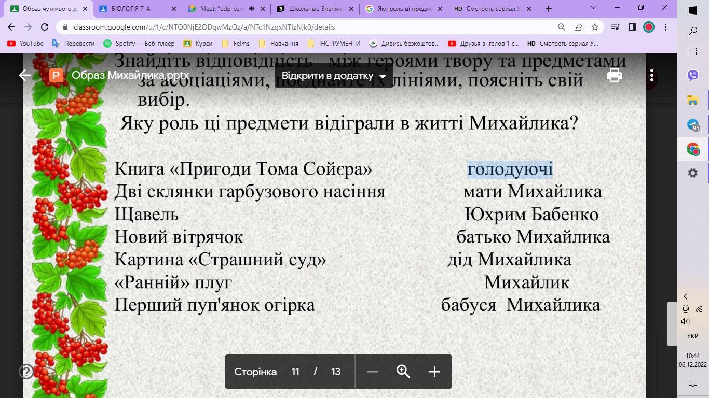Screen dimensions: 709x398
Task: Switch keyboard language 'УКР'
Action: 692,336
